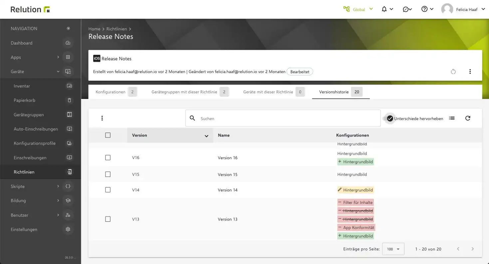Expand the Bildung navigation chevron
This screenshot has height=264, width=489.
coord(58,201)
